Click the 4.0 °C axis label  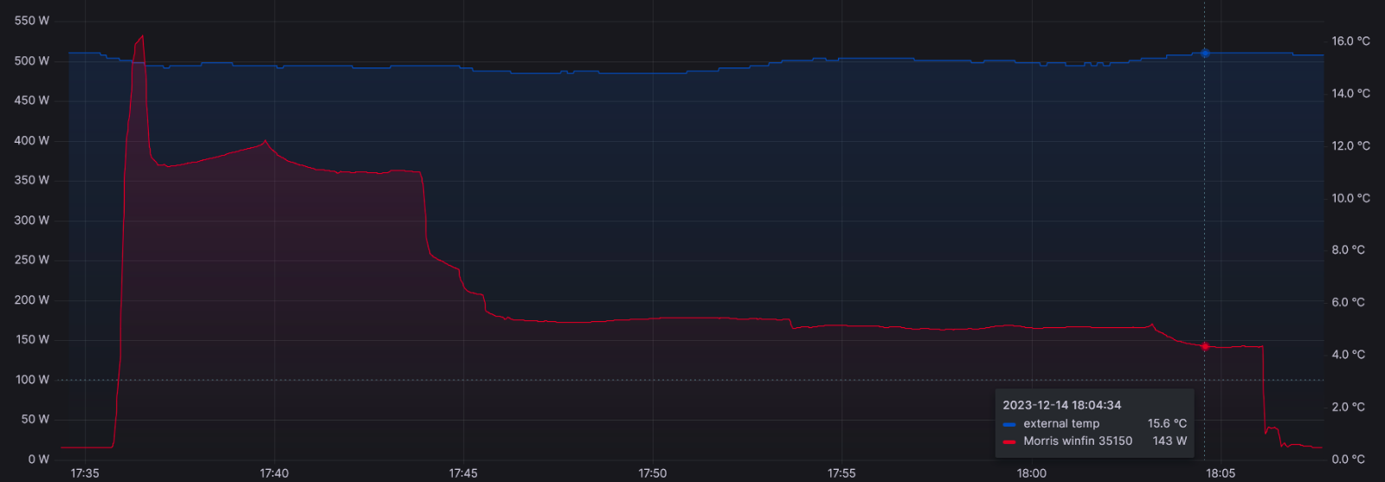[1348, 355]
